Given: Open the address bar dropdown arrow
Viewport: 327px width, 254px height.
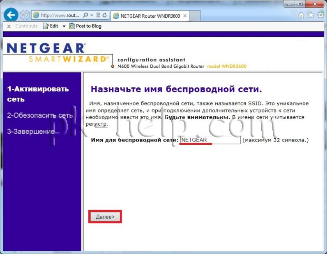Looking at the screenshot, I should pyautogui.click(x=92, y=15).
